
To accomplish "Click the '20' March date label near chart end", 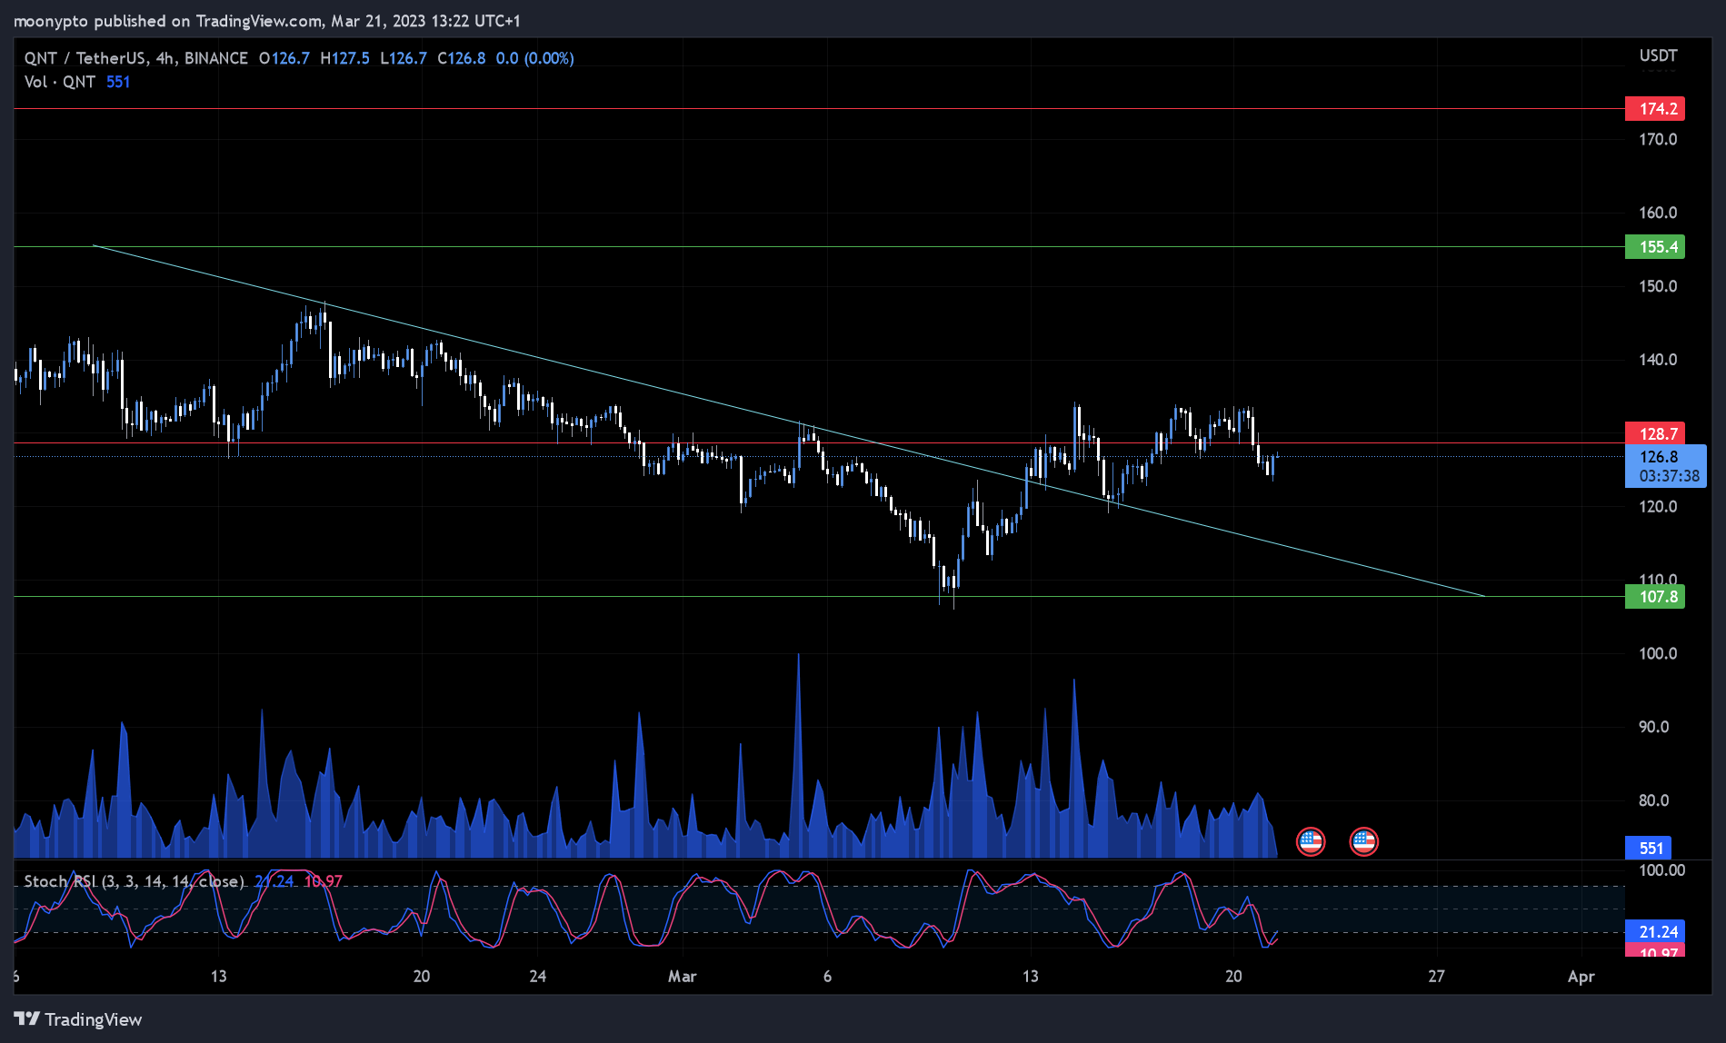I will (x=1233, y=977).
